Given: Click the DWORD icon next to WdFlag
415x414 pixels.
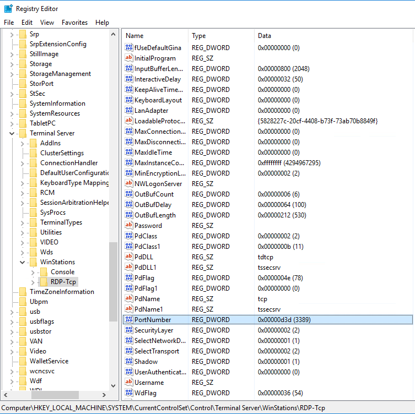Looking at the screenshot, I should pos(129,393).
